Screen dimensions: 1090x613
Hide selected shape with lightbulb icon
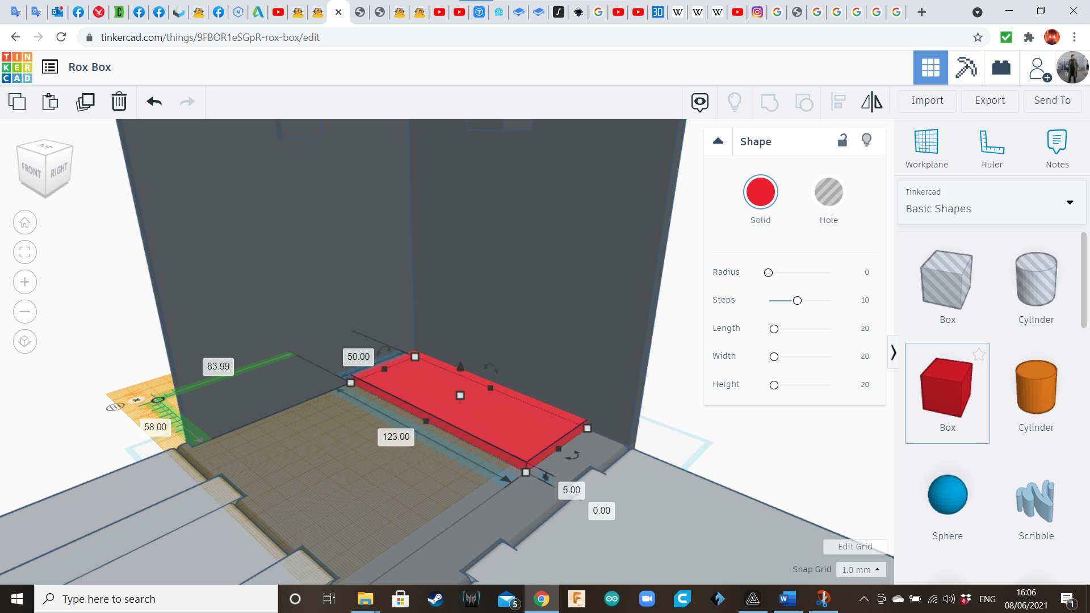pos(866,140)
